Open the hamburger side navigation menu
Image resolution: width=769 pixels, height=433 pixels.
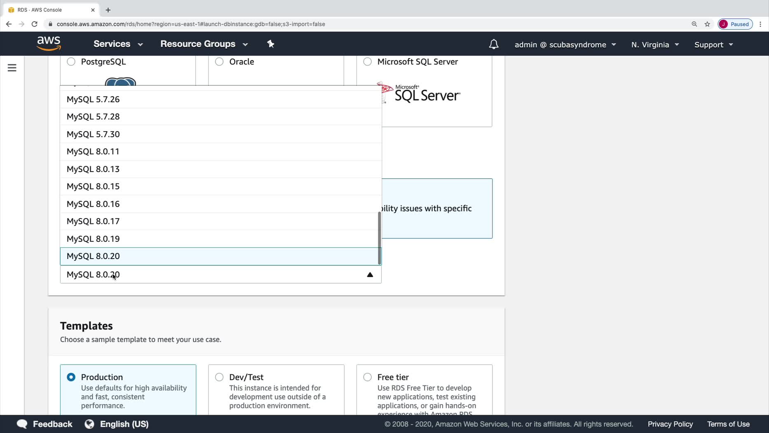(x=12, y=68)
